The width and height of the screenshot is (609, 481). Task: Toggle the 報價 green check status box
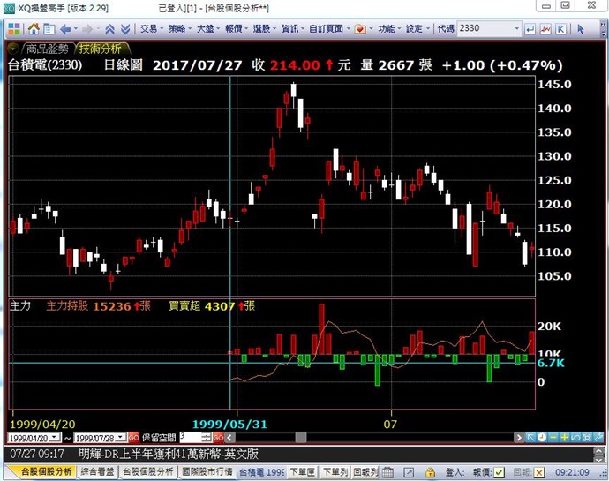[499, 472]
